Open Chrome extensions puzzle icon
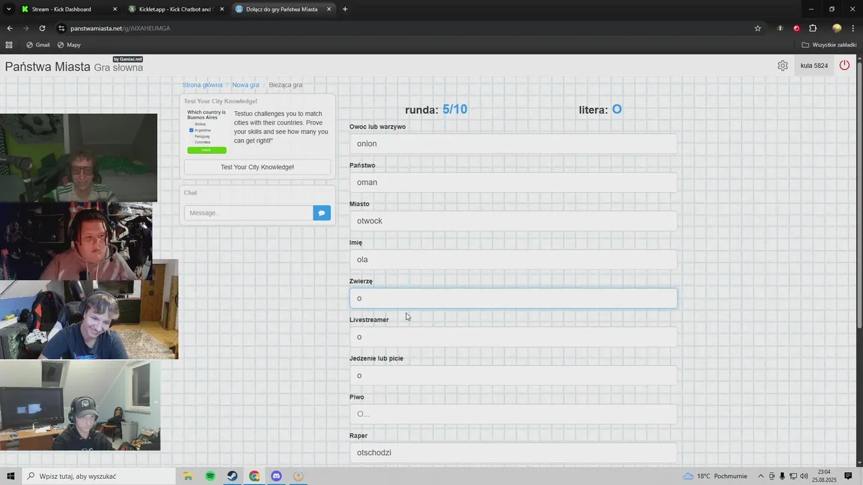The width and height of the screenshot is (863, 485). (812, 28)
